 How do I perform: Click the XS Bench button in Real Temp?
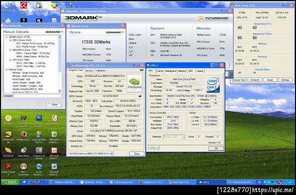point(255,80)
